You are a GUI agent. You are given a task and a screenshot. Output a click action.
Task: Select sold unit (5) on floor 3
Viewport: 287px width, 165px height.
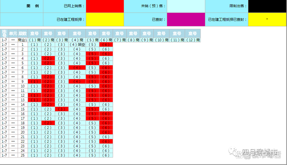[x=92, y=54]
